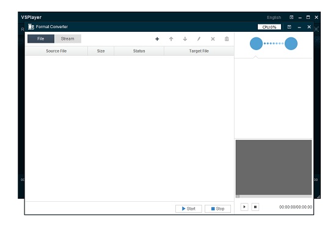Add a file with the plus icon
This screenshot has width=336, height=225.
point(157,39)
